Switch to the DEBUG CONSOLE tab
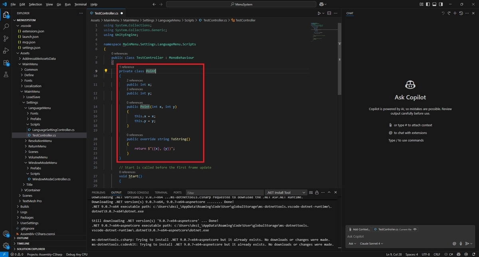The width and height of the screenshot is (479, 257). [x=138, y=192]
